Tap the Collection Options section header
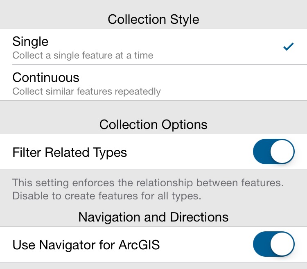 pyautogui.click(x=153, y=125)
